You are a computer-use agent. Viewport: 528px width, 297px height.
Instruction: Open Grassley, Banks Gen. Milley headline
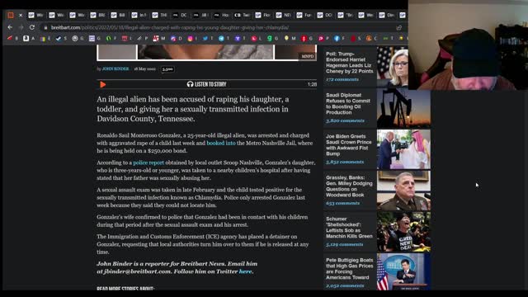[x=349, y=186]
